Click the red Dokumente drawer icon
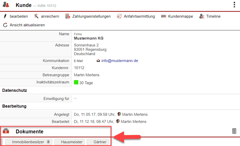The width and height of the screenshot is (240, 146). coord(6,131)
